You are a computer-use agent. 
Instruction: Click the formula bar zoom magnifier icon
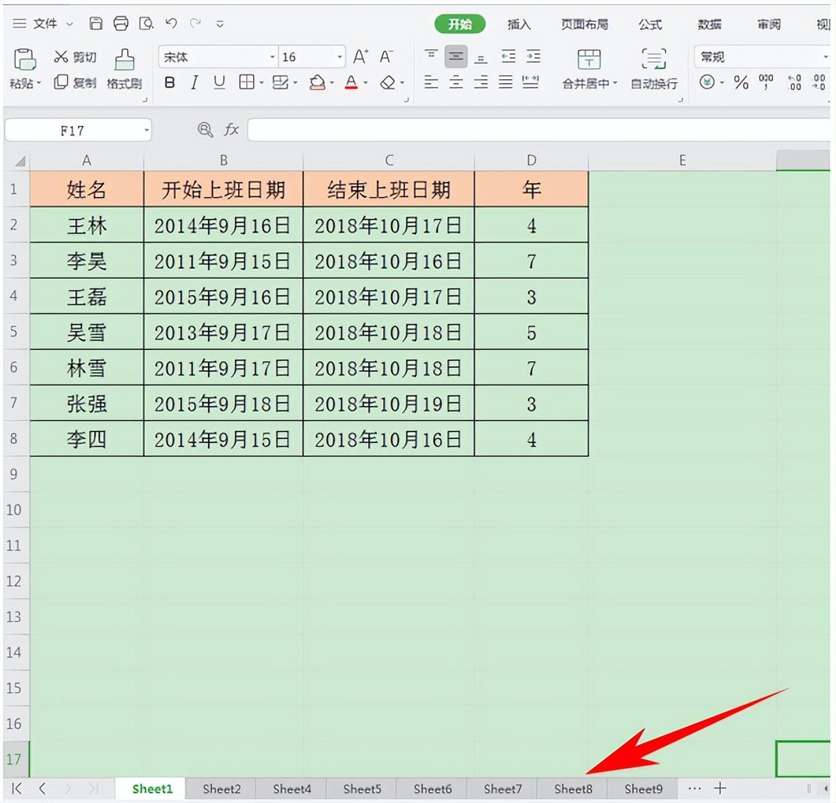coord(205,130)
